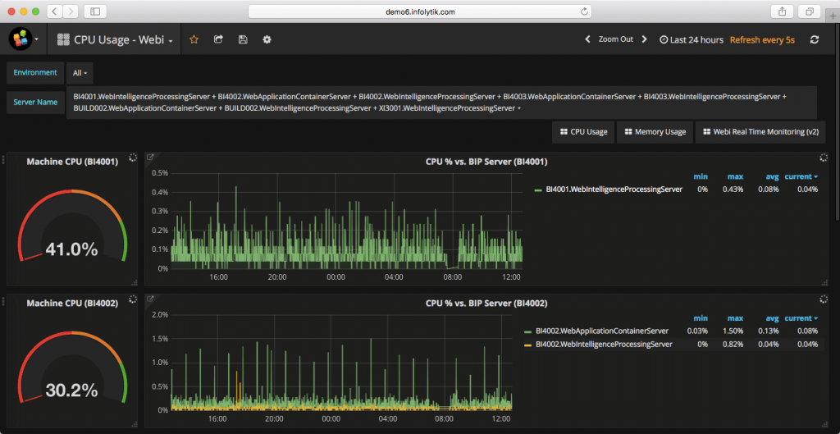Expand the Environment All dropdown

tap(80, 73)
